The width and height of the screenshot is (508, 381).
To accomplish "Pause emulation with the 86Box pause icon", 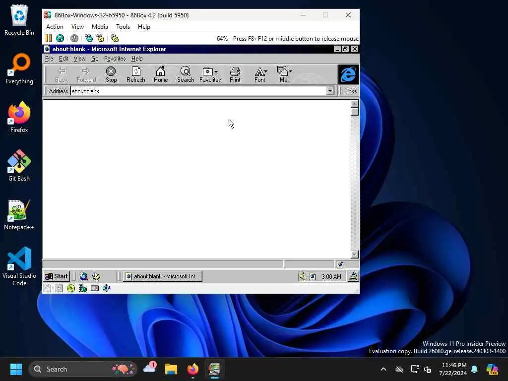I will [x=49, y=38].
